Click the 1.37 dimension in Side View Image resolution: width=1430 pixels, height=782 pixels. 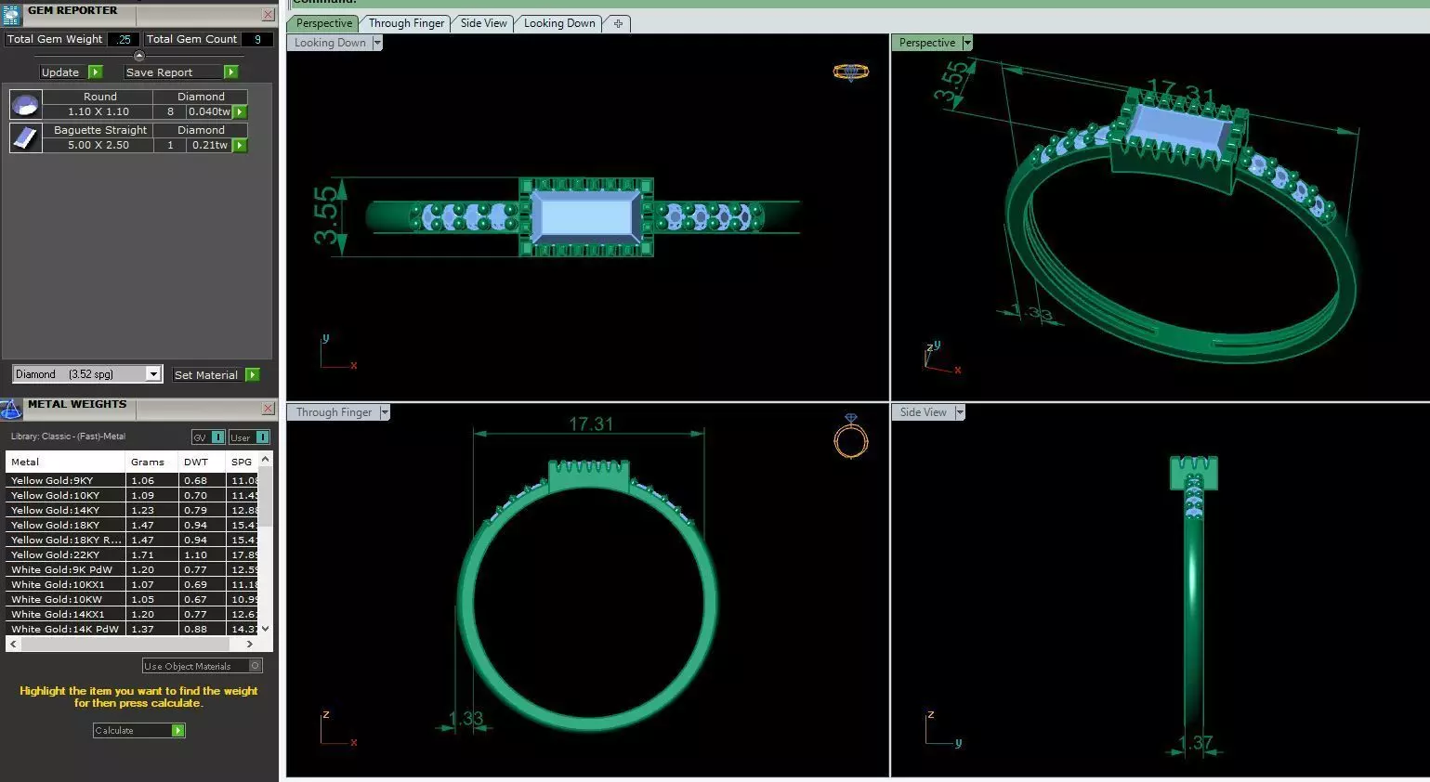pyautogui.click(x=1195, y=743)
